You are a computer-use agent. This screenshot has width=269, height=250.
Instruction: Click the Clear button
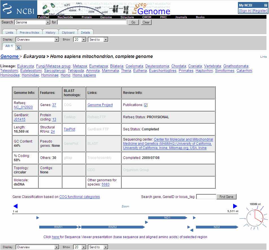coord(146,22)
